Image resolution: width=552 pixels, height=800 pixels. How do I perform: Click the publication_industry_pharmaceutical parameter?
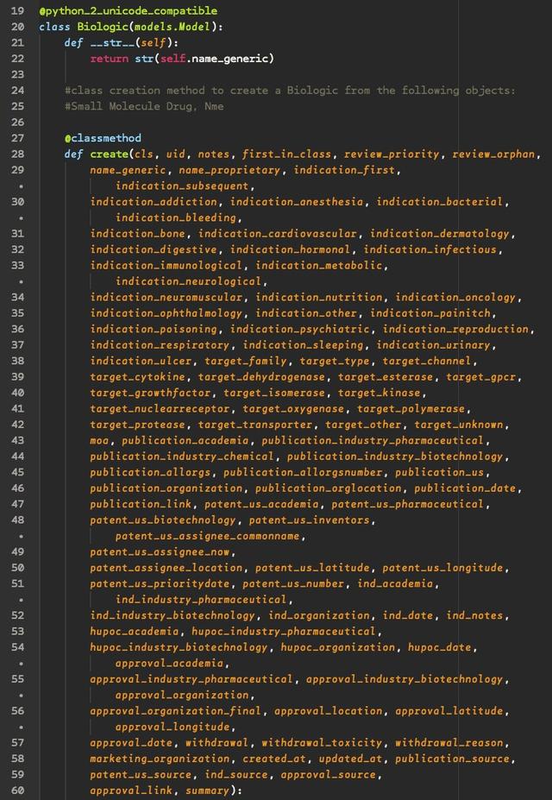[373, 440]
